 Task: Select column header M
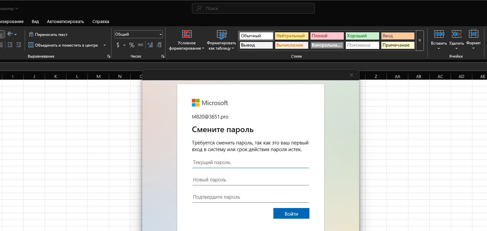click(x=98, y=77)
